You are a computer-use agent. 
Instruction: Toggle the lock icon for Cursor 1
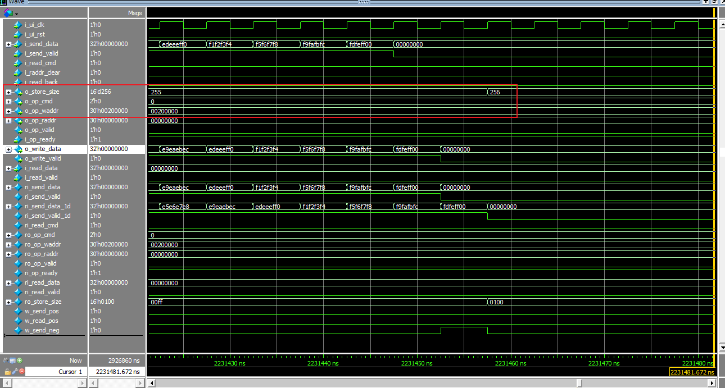[x=7, y=371]
